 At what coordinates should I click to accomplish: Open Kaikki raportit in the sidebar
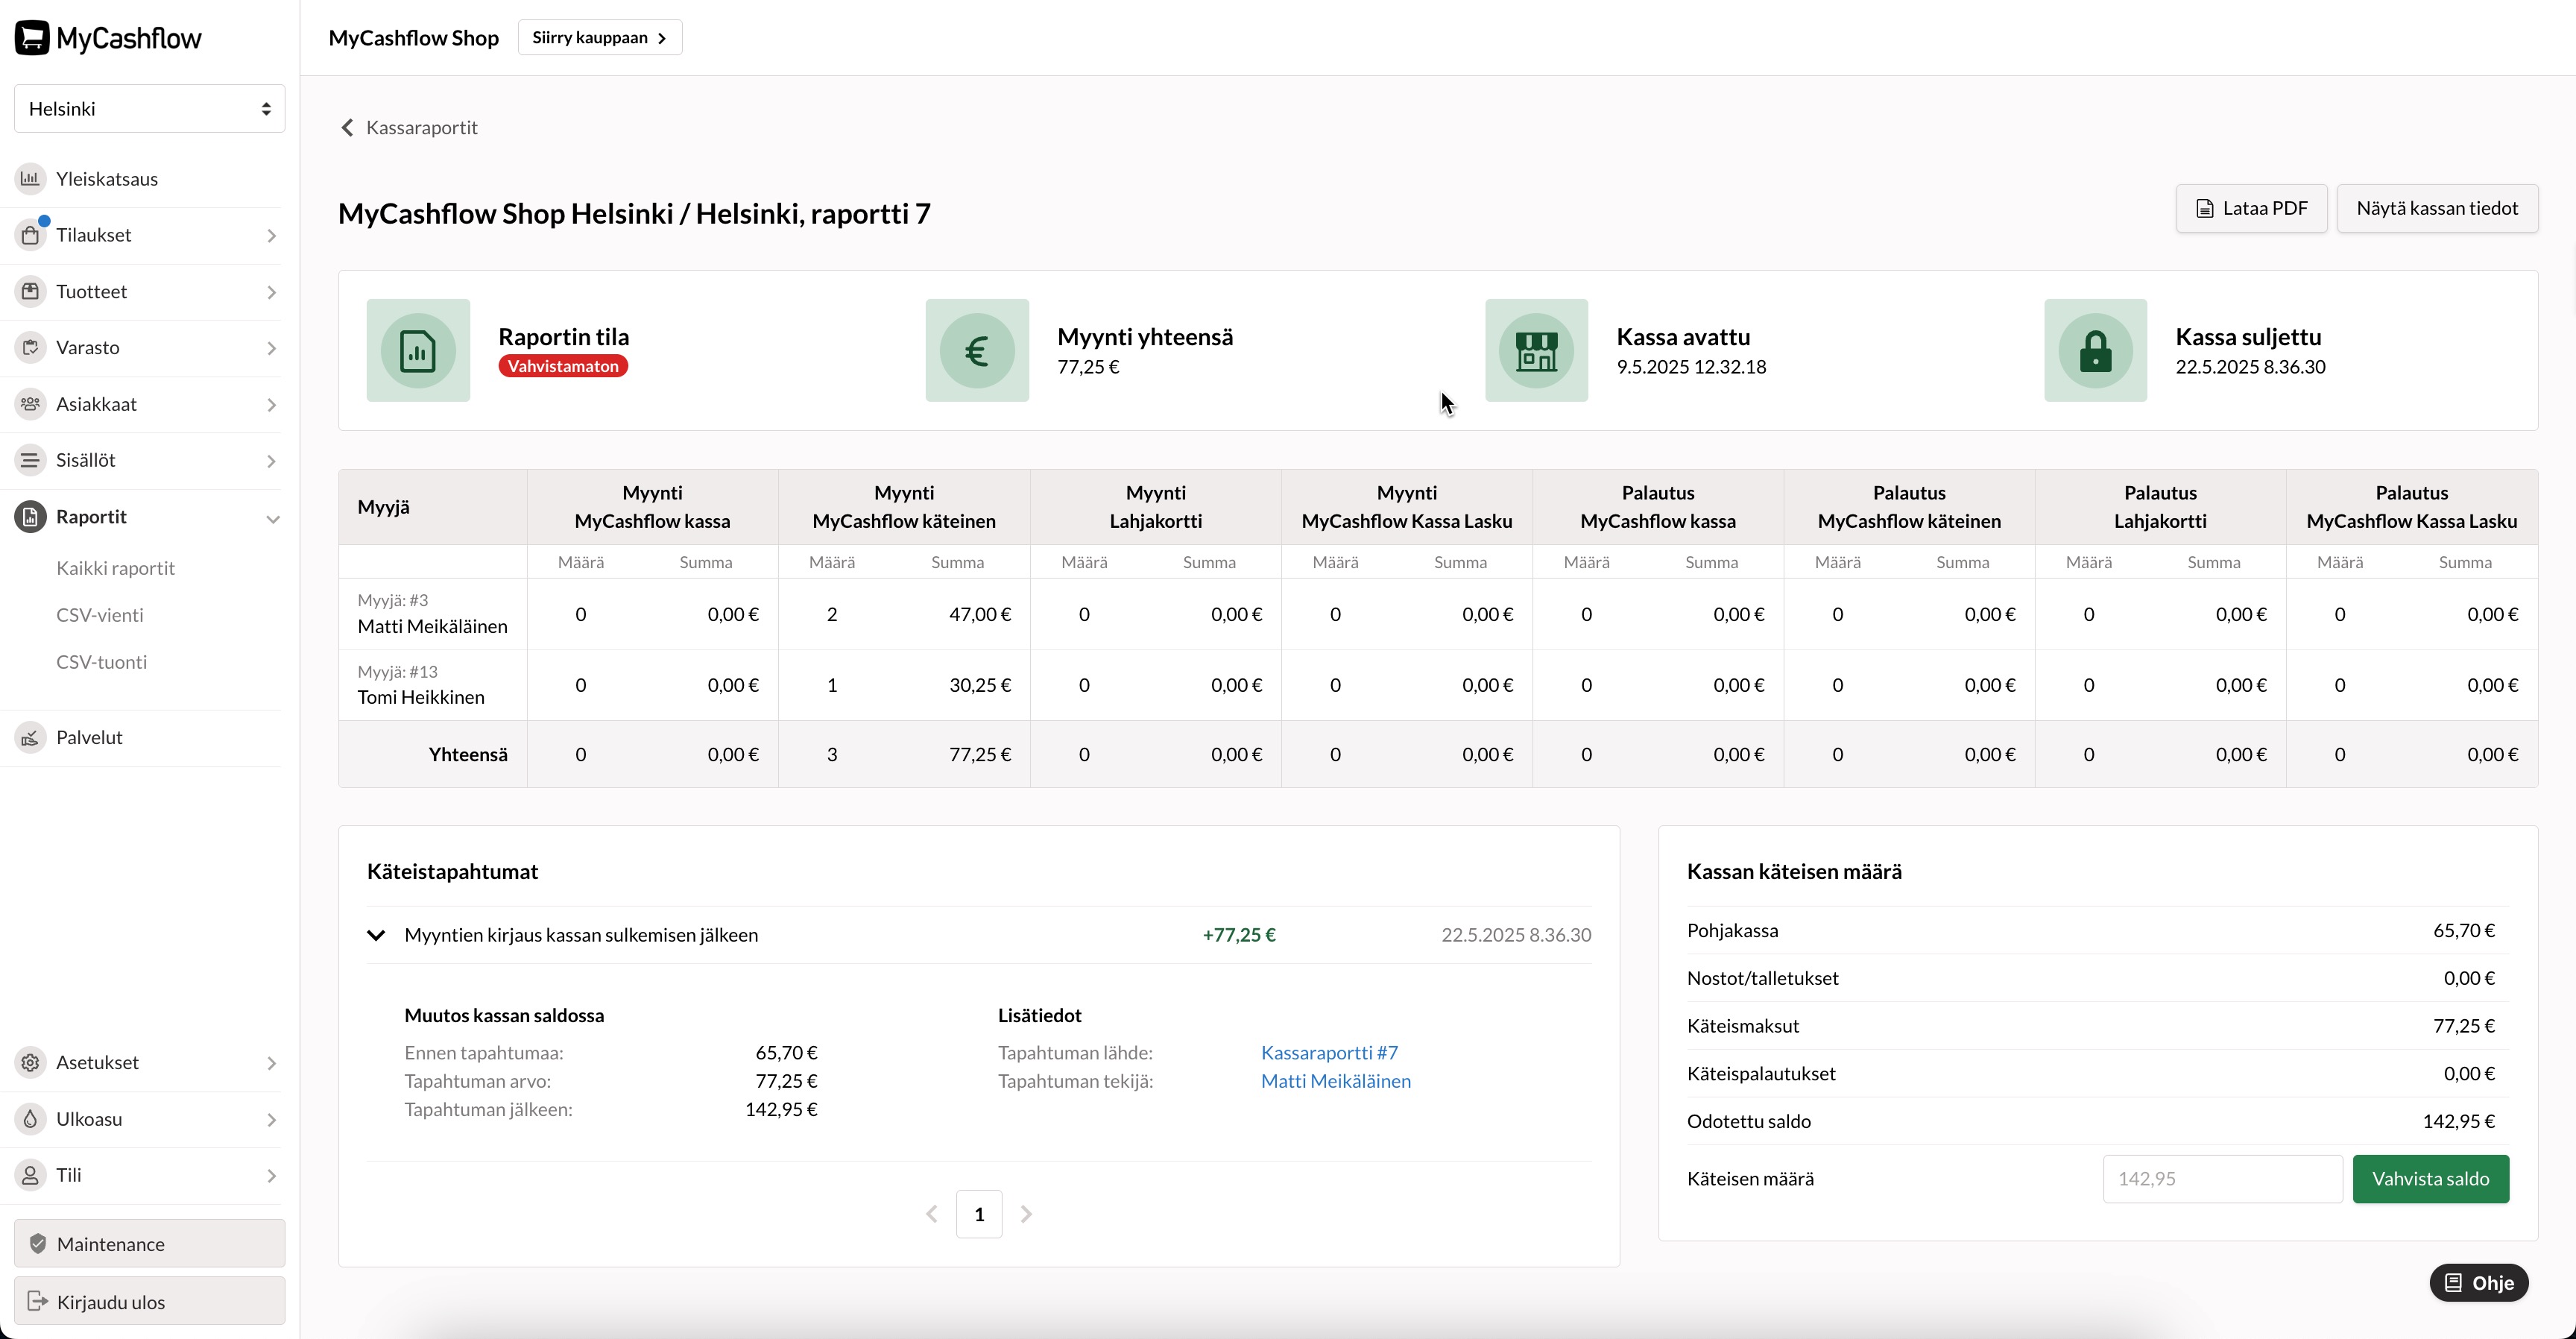click(x=115, y=568)
